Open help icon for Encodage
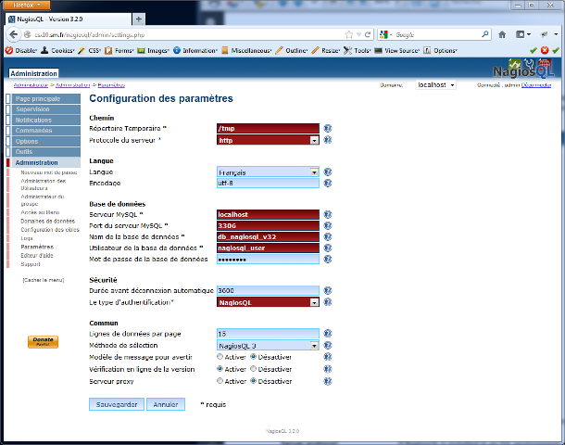This screenshot has height=445, width=565. pos(328,184)
